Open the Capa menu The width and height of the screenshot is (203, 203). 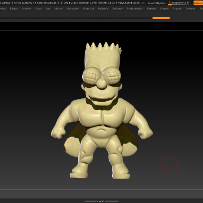coord(39,9)
